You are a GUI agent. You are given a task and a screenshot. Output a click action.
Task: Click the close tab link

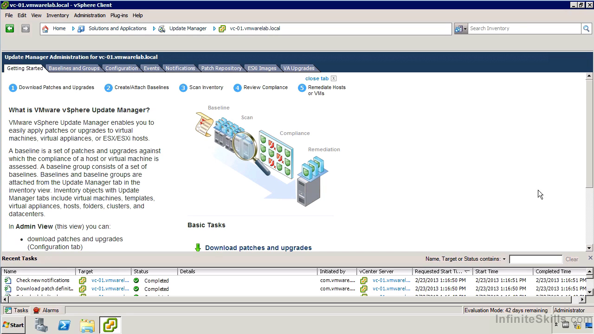(317, 78)
